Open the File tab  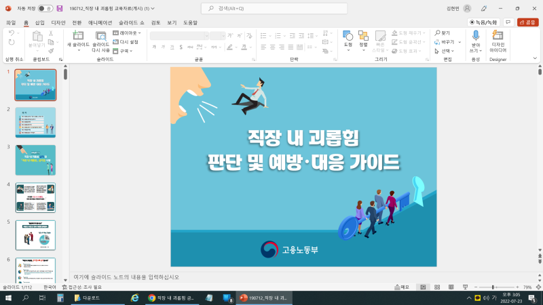11,22
